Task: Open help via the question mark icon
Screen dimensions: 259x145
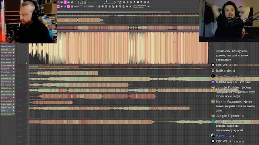Action: coord(134,2)
